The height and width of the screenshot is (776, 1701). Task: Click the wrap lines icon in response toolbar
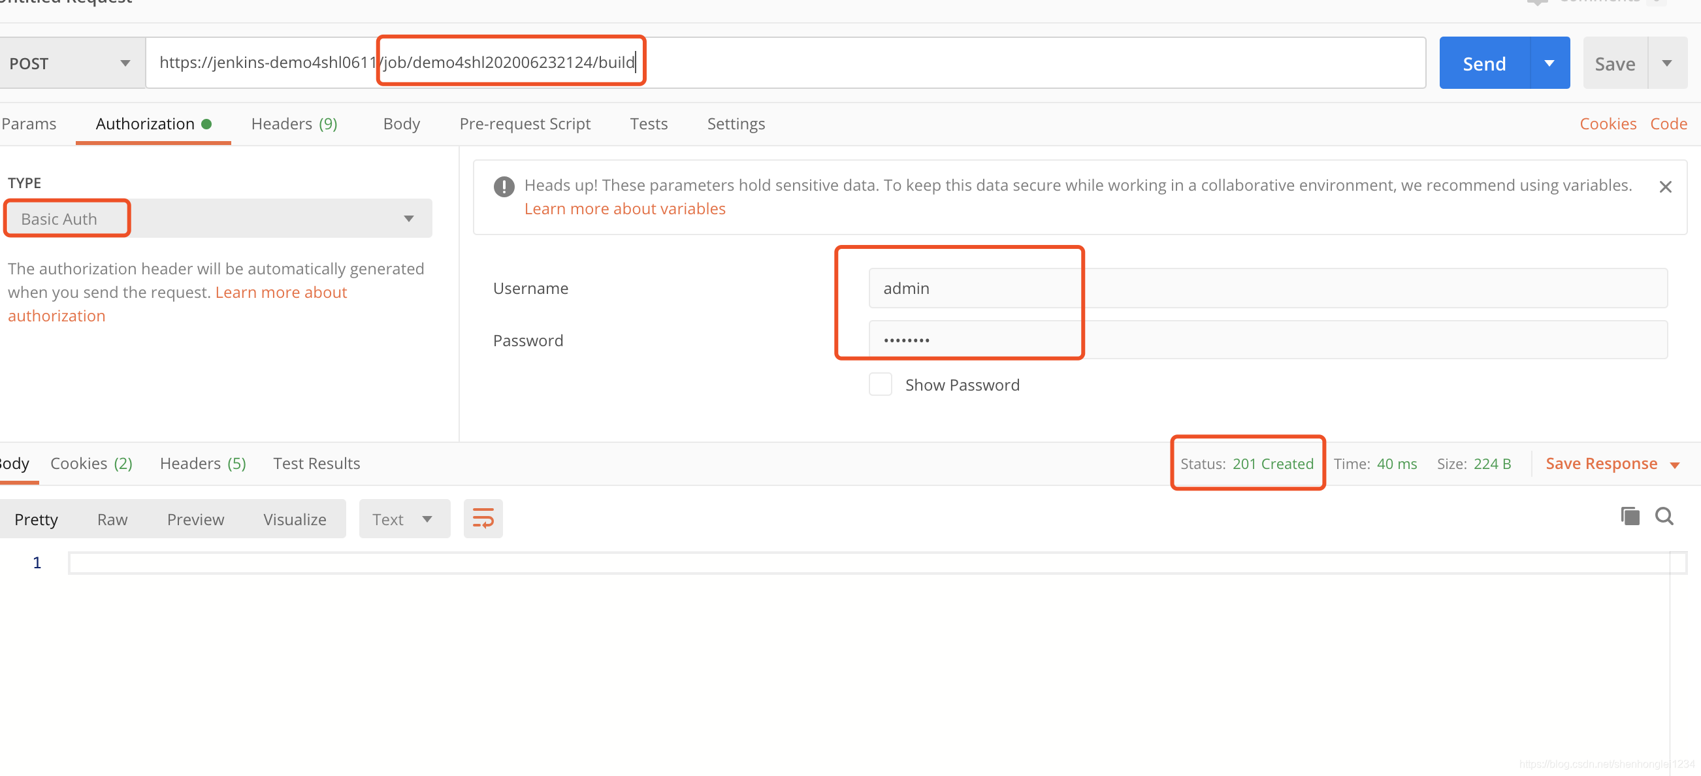tap(483, 519)
